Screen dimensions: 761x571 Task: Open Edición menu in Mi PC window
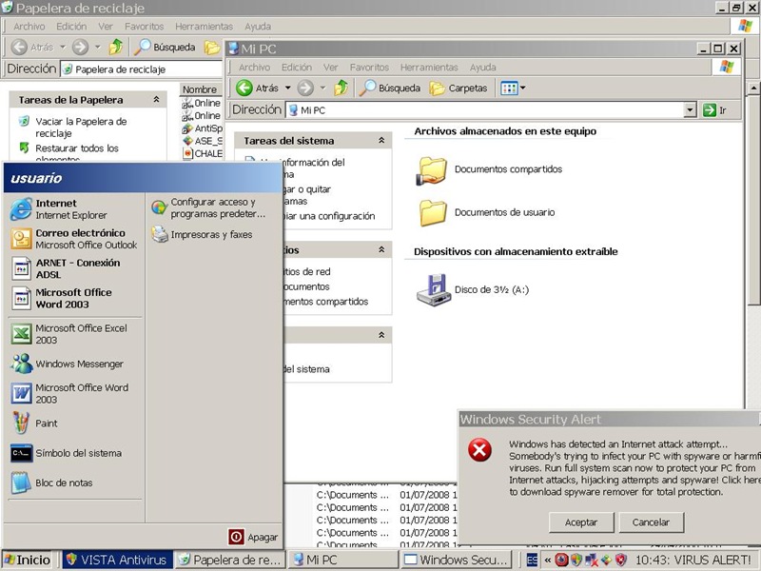pyautogui.click(x=297, y=68)
